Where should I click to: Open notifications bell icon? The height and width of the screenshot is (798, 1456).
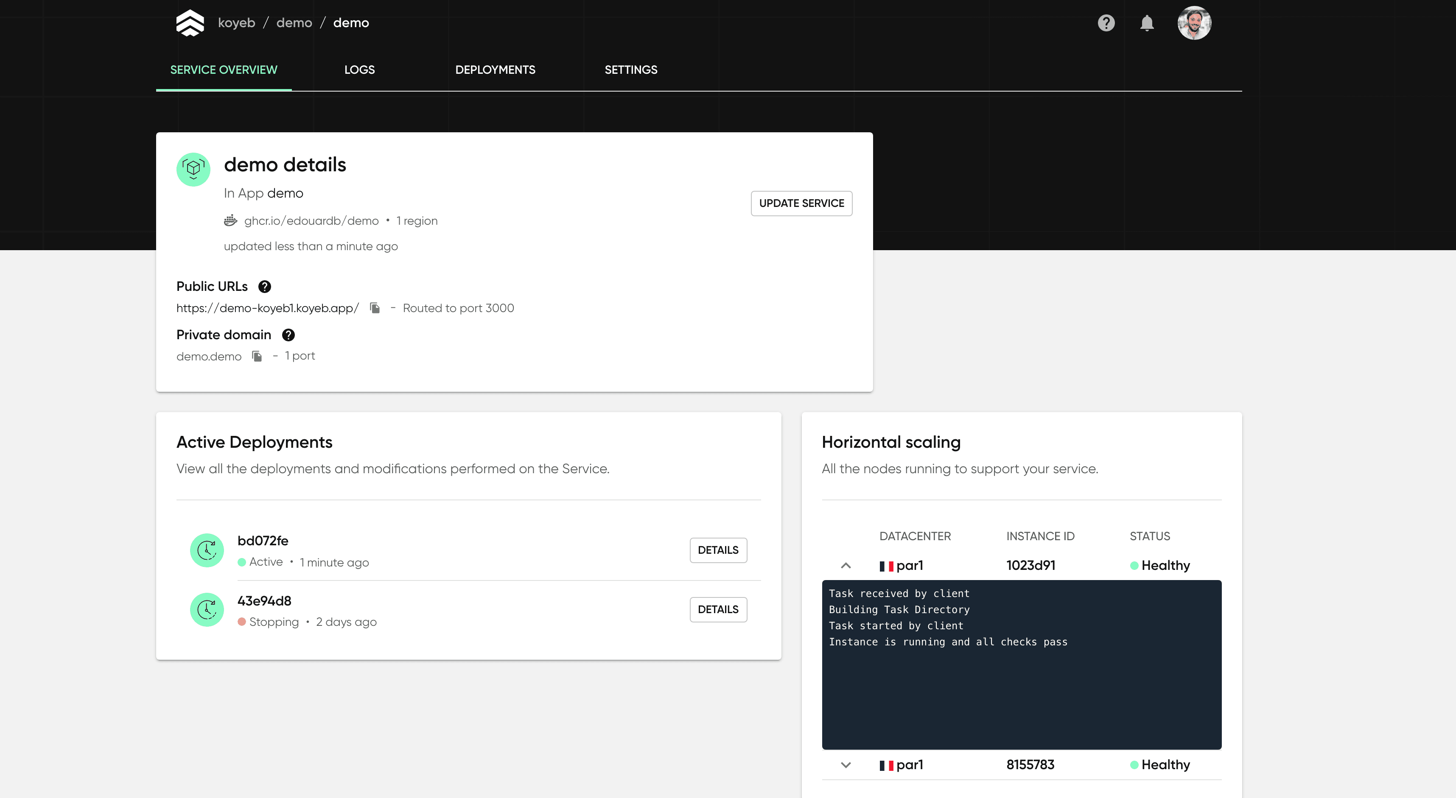[1146, 23]
